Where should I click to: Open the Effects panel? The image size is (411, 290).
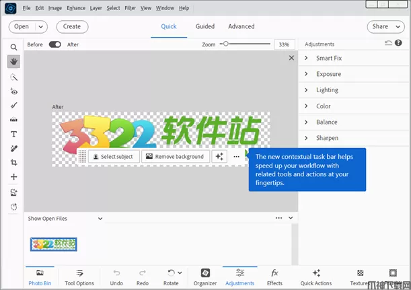tap(274, 277)
